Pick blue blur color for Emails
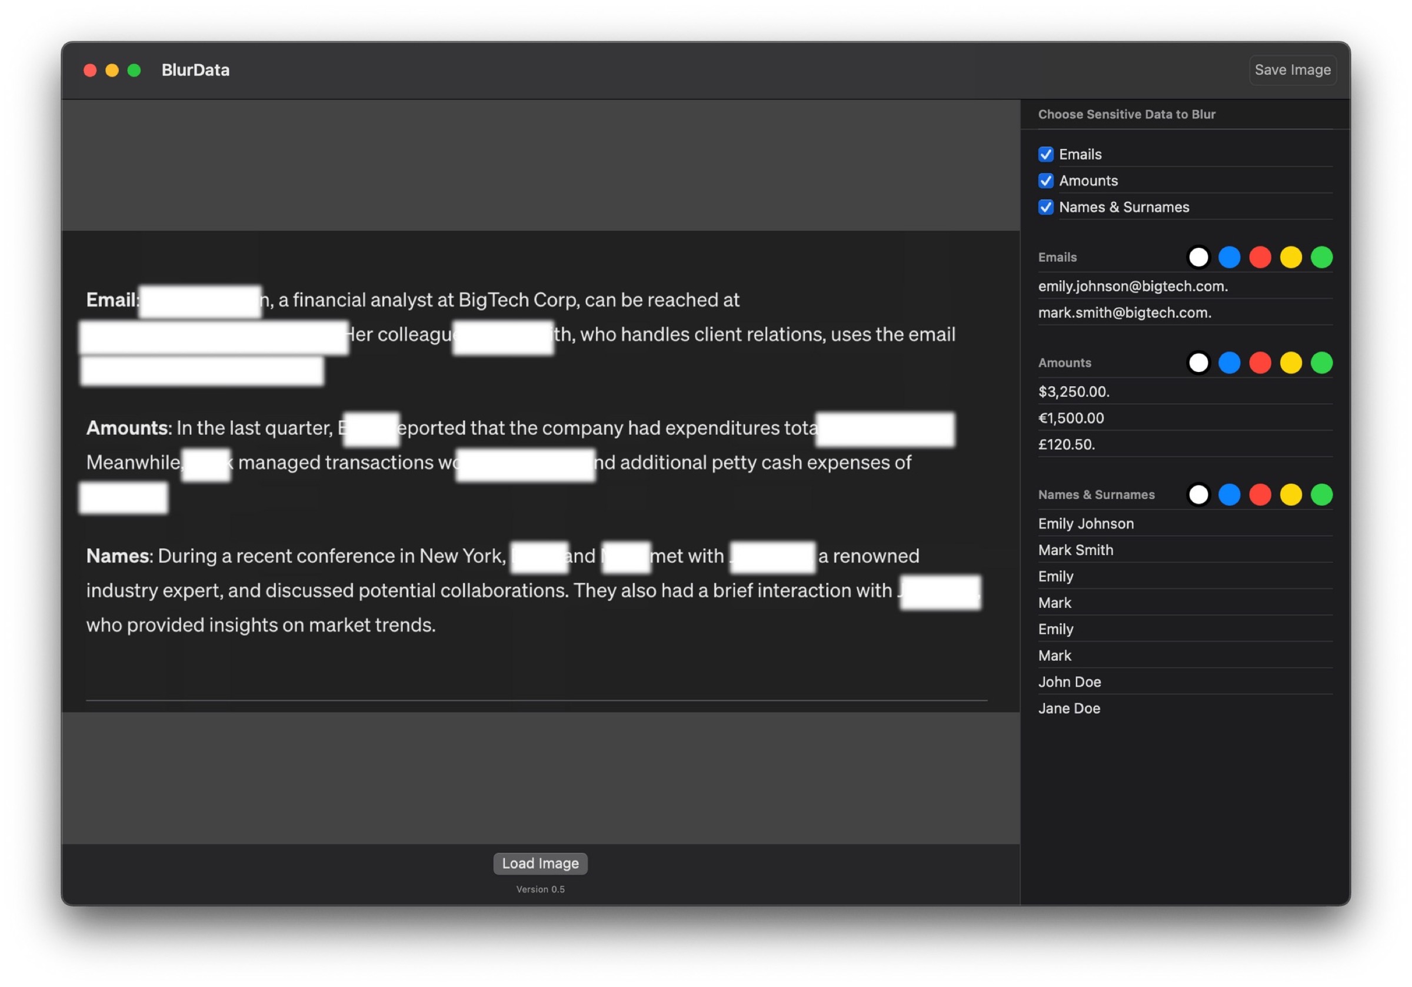Screen dimensions: 1412x987 point(1229,257)
